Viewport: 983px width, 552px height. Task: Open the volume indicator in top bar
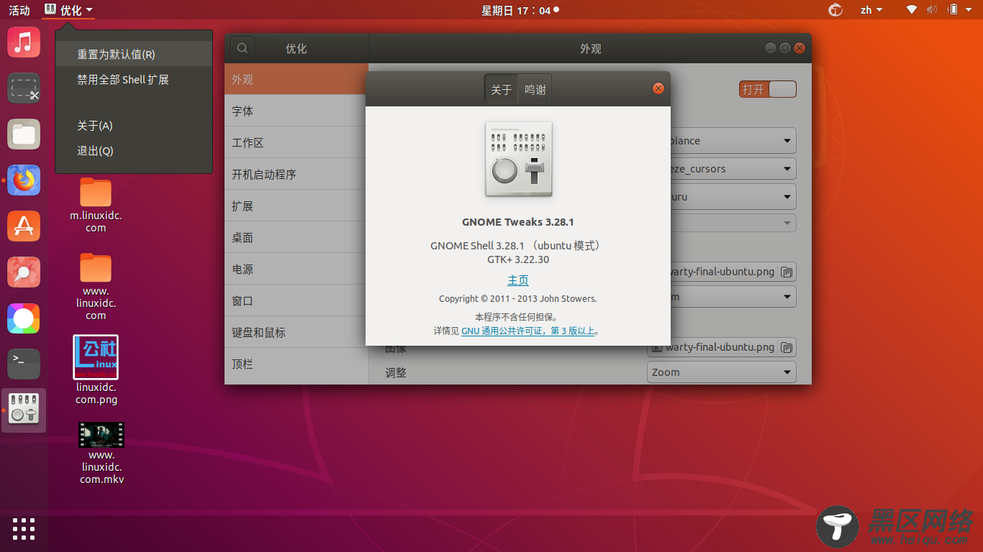pyautogui.click(x=932, y=9)
